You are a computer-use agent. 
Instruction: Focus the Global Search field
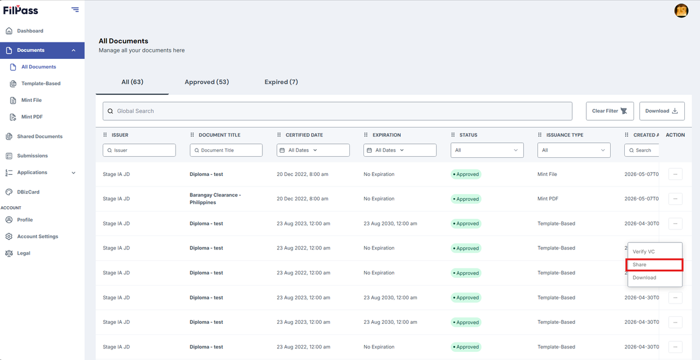point(338,111)
